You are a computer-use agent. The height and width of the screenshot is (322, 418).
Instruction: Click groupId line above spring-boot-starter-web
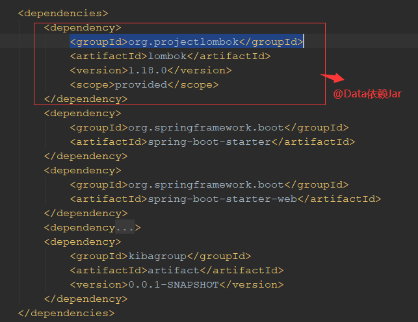pos(209,184)
